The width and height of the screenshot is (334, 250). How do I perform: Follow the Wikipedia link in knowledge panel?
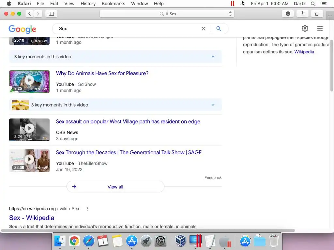[x=304, y=52]
